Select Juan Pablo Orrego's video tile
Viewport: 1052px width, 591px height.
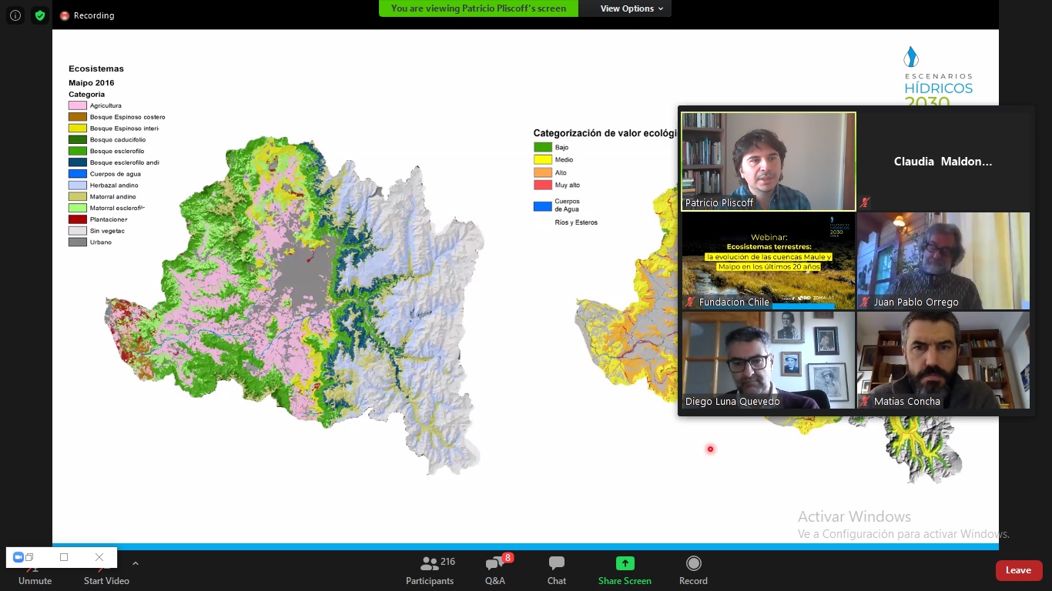point(943,261)
